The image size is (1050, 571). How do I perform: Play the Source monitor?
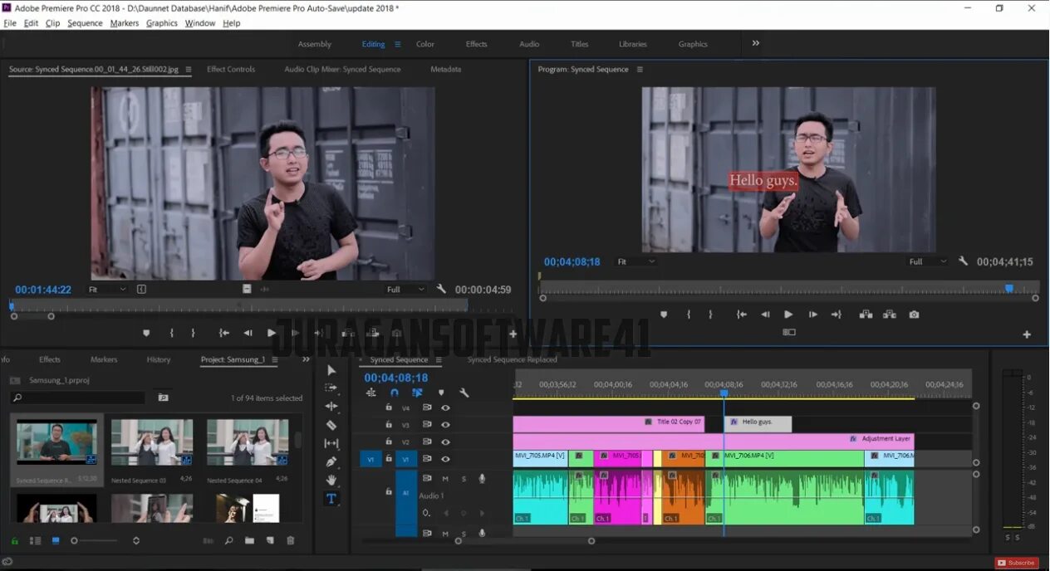[x=272, y=333]
